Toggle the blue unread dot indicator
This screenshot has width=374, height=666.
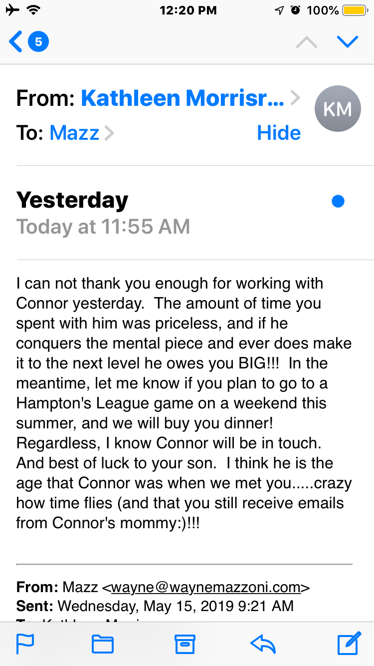338,201
